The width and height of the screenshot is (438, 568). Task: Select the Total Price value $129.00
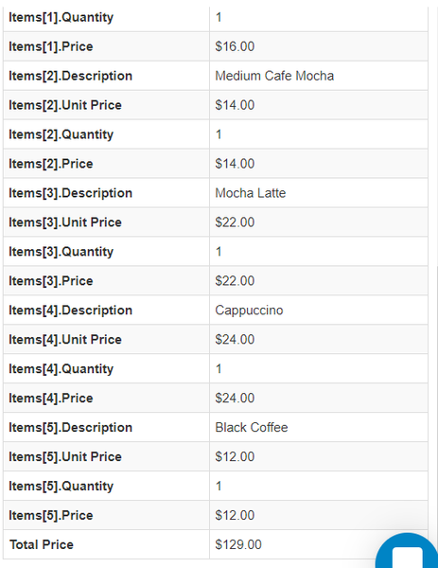(238, 544)
